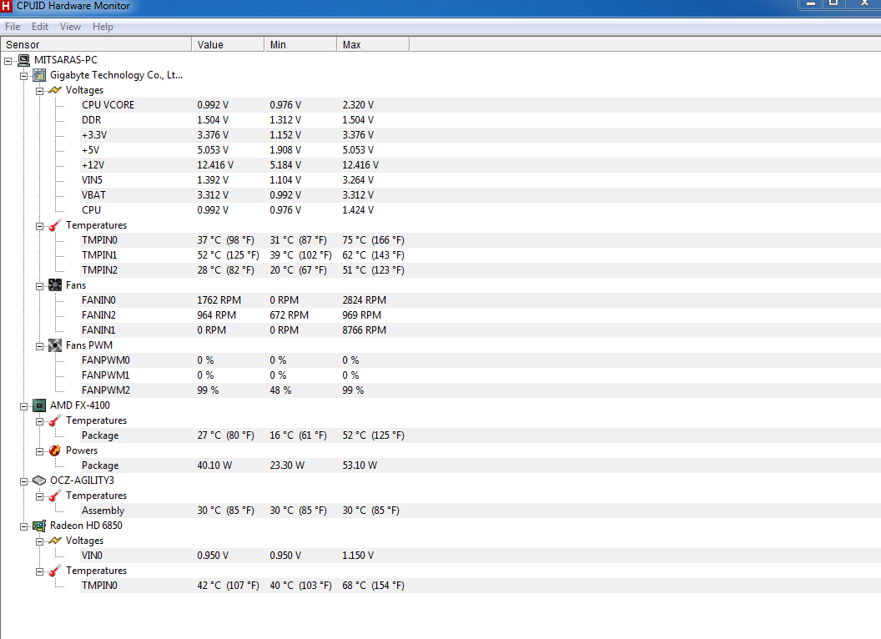Open the View menu
The width and height of the screenshot is (881, 639).
click(x=70, y=27)
